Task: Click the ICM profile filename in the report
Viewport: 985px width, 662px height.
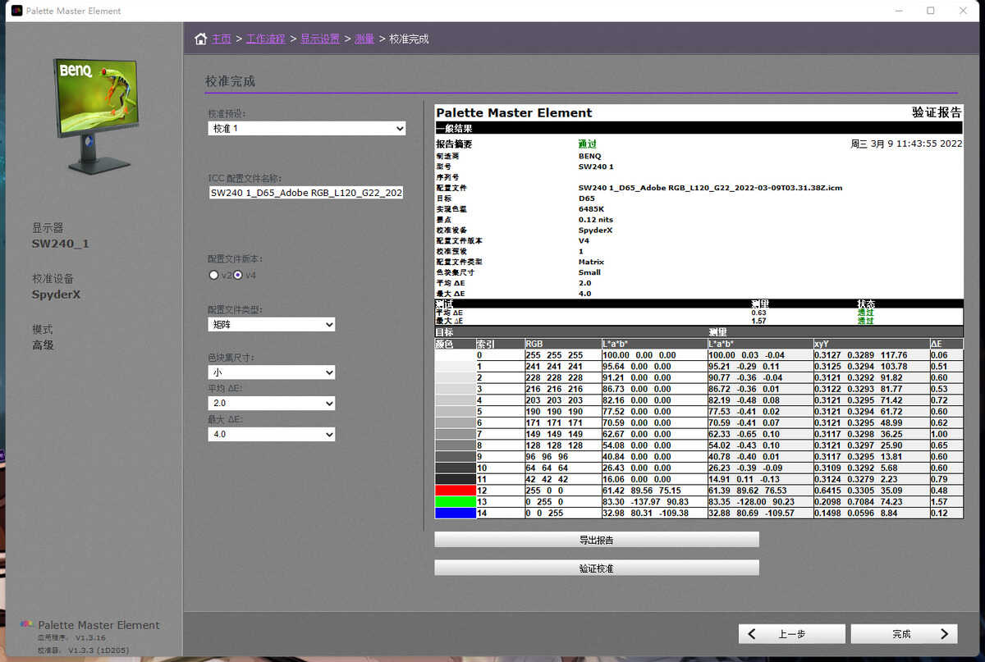Action: pos(710,188)
